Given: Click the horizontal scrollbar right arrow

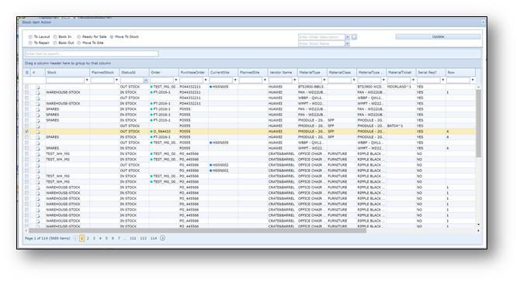Looking at the screenshot, I should (x=478, y=230).
